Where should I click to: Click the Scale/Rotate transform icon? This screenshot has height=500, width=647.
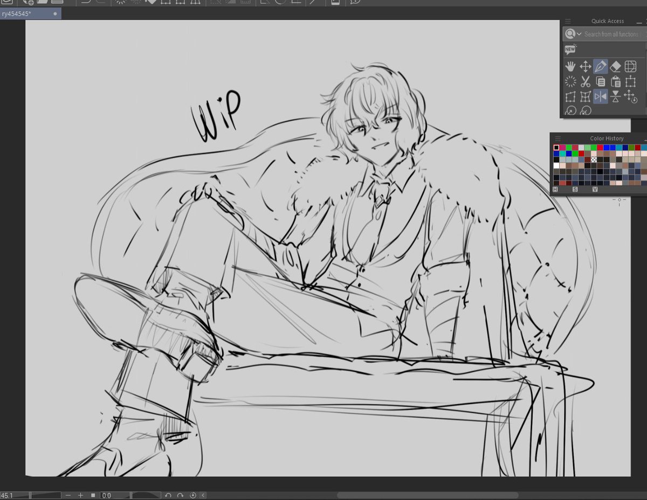tap(630, 82)
